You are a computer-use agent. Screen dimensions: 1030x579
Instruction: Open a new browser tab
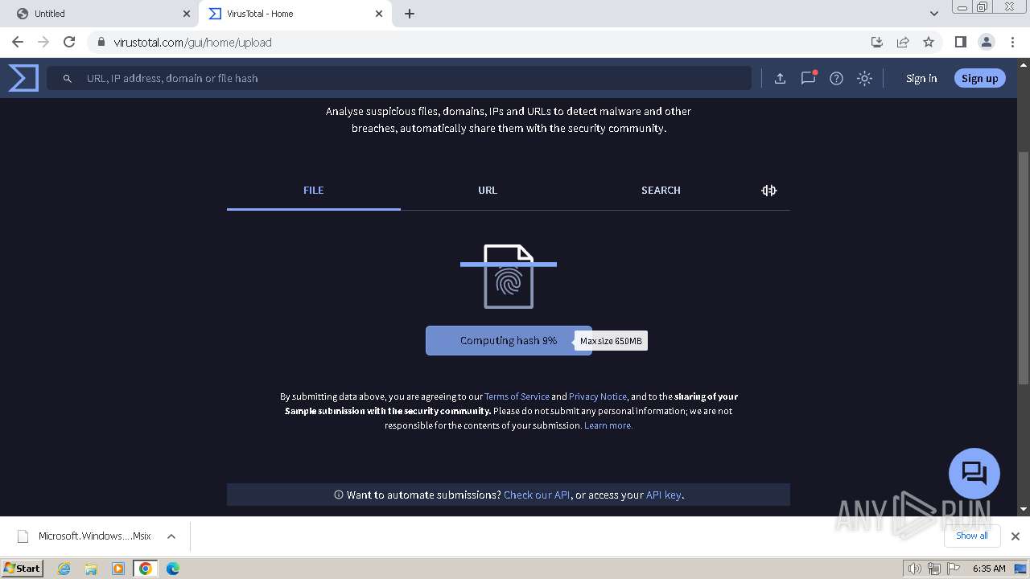pyautogui.click(x=410, y=14)
